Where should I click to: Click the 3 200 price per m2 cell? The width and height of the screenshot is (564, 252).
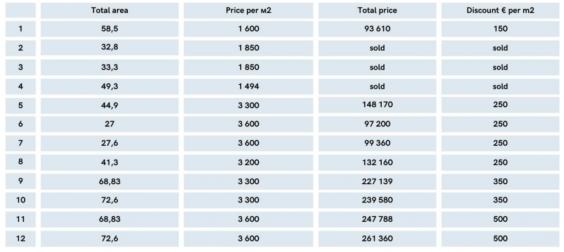pos(248,162)
